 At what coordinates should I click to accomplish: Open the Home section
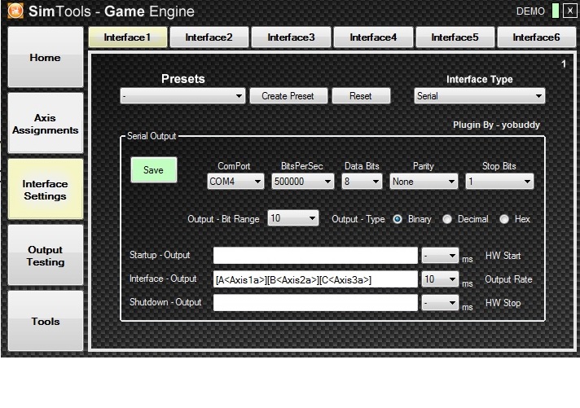pyautogui.click(x=46, y=57)
